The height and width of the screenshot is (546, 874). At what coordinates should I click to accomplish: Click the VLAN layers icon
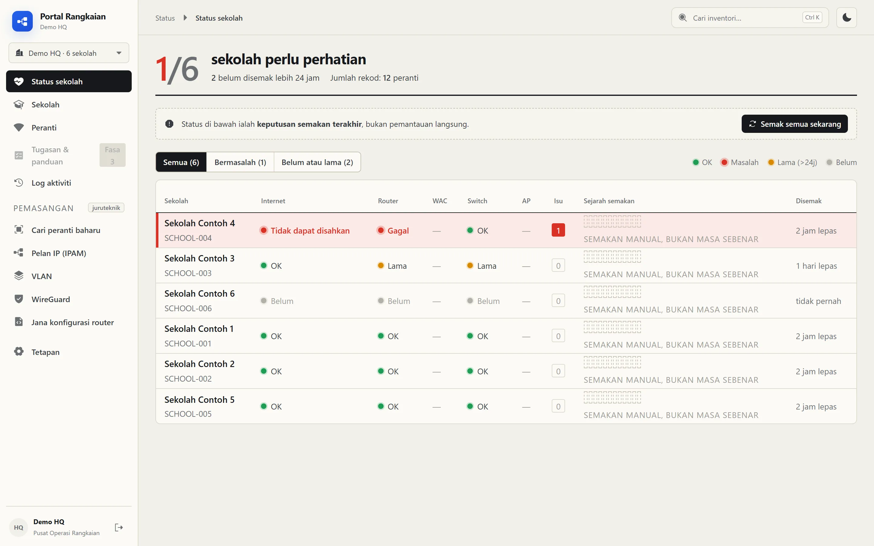[19, 276]
